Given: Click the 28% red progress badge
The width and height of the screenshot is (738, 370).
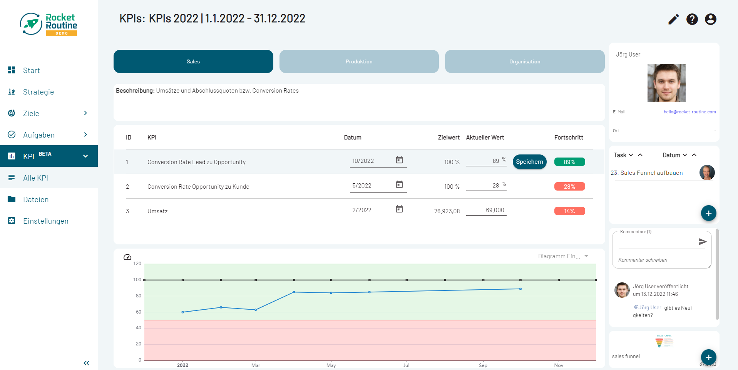Looking at the screenshot, I should pos(569,186).
